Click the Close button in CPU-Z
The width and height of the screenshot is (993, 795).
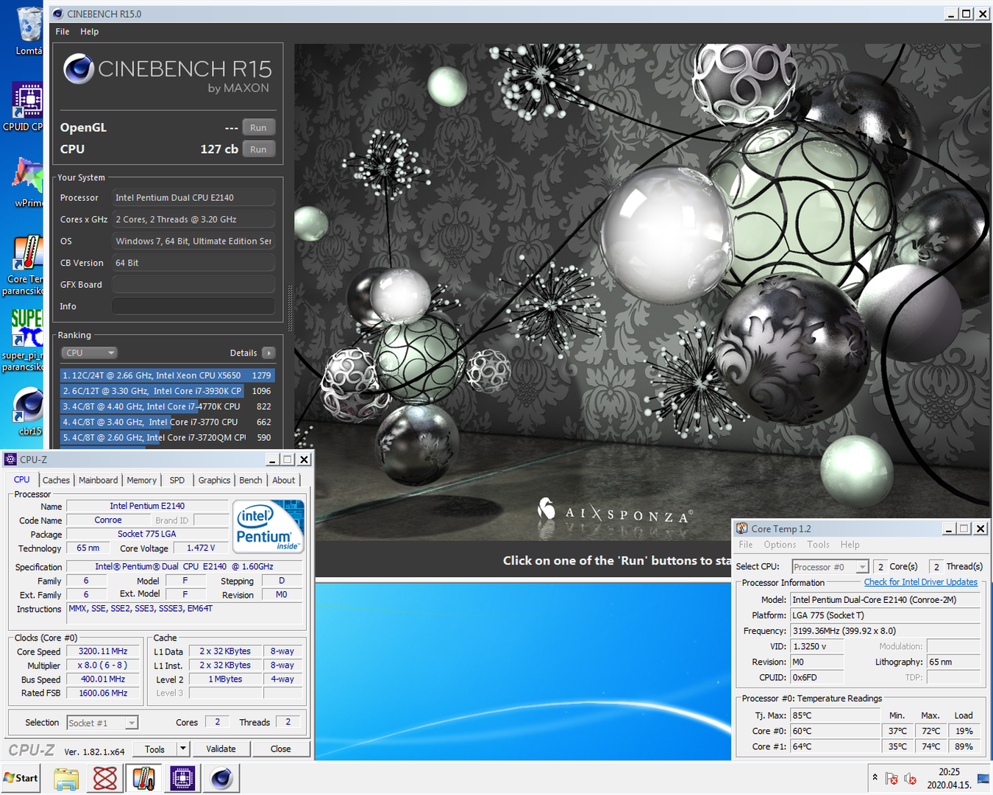click(x=280, y=749)
